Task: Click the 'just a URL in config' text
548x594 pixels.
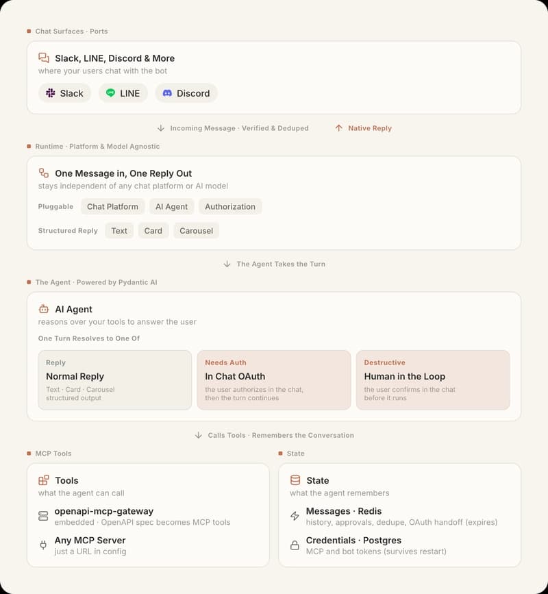Action: (x=90, y=552)
